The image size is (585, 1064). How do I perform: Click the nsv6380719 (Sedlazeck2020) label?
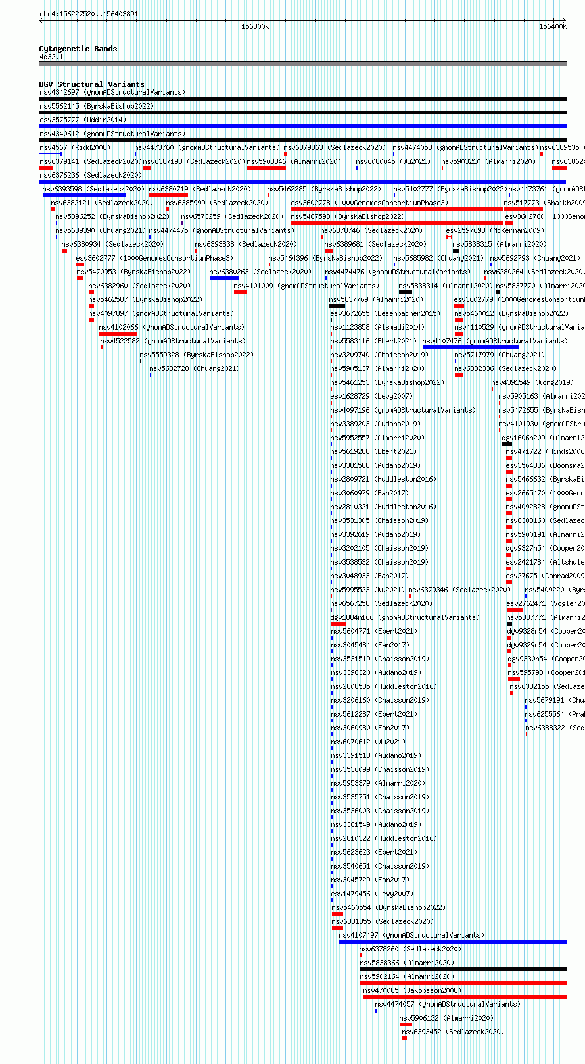coord(200,189)
